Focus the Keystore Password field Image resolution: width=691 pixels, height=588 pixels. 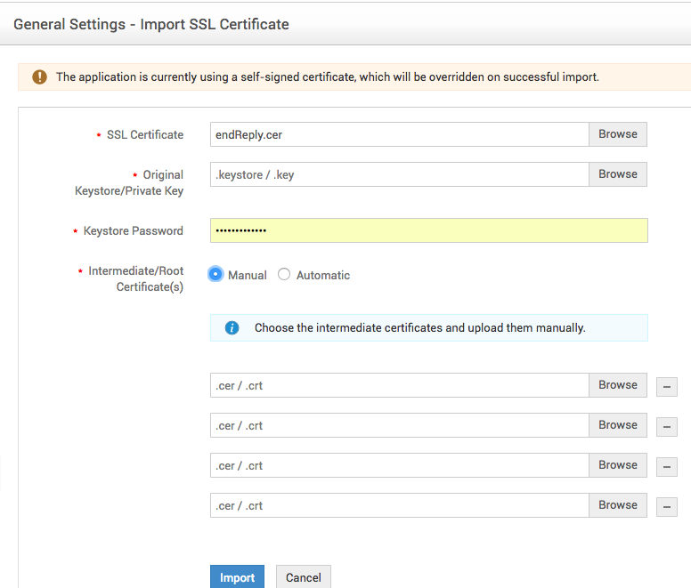click(x=428, y=230)
